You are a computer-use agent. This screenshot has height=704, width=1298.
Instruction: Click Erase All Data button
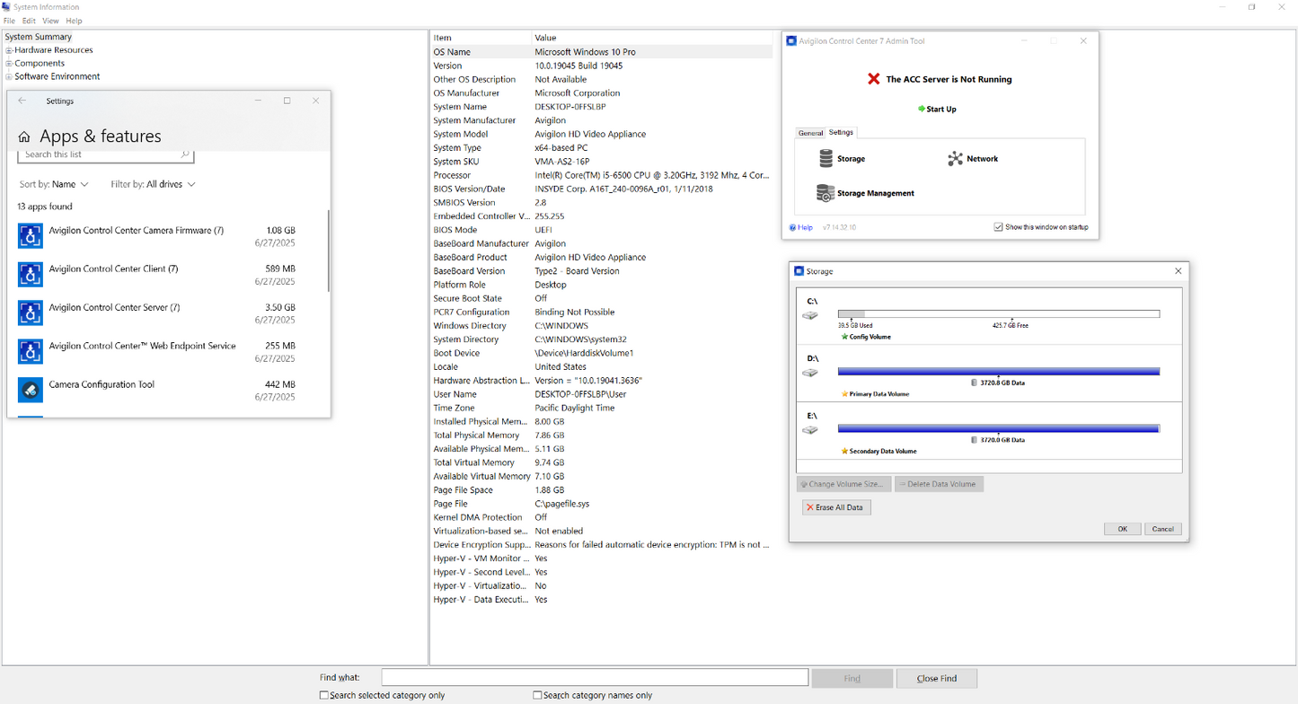pos(836,507)
